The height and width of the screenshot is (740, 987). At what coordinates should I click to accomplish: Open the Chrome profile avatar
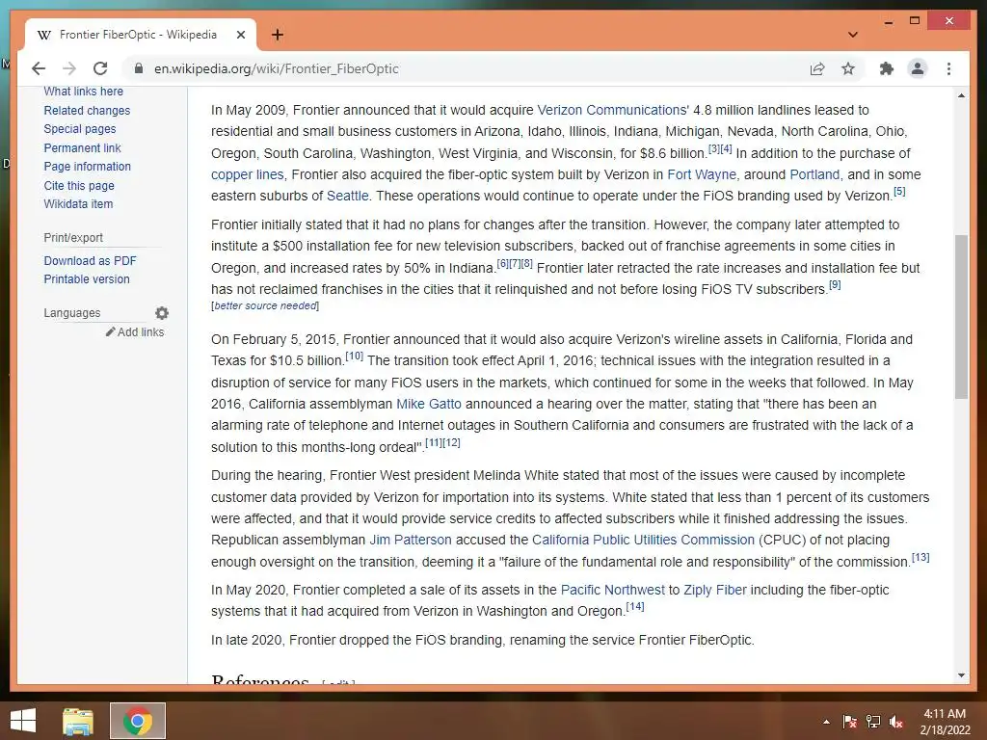(x=918, y=68)
